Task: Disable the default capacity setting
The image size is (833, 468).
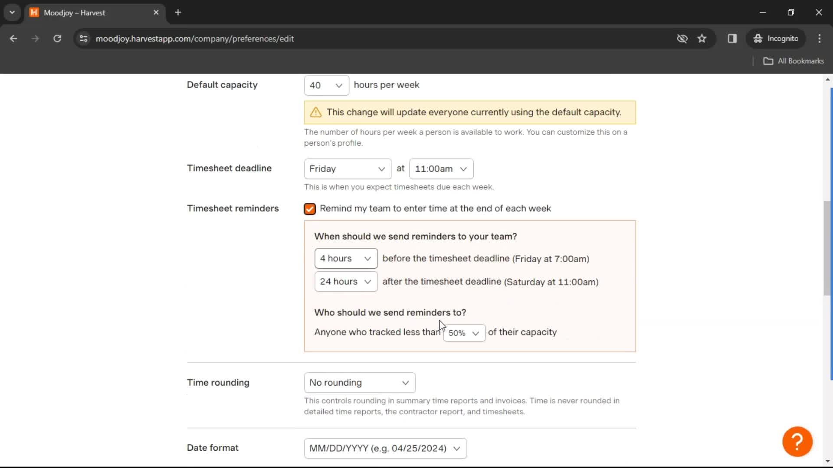Action: [x=325, y=84]
